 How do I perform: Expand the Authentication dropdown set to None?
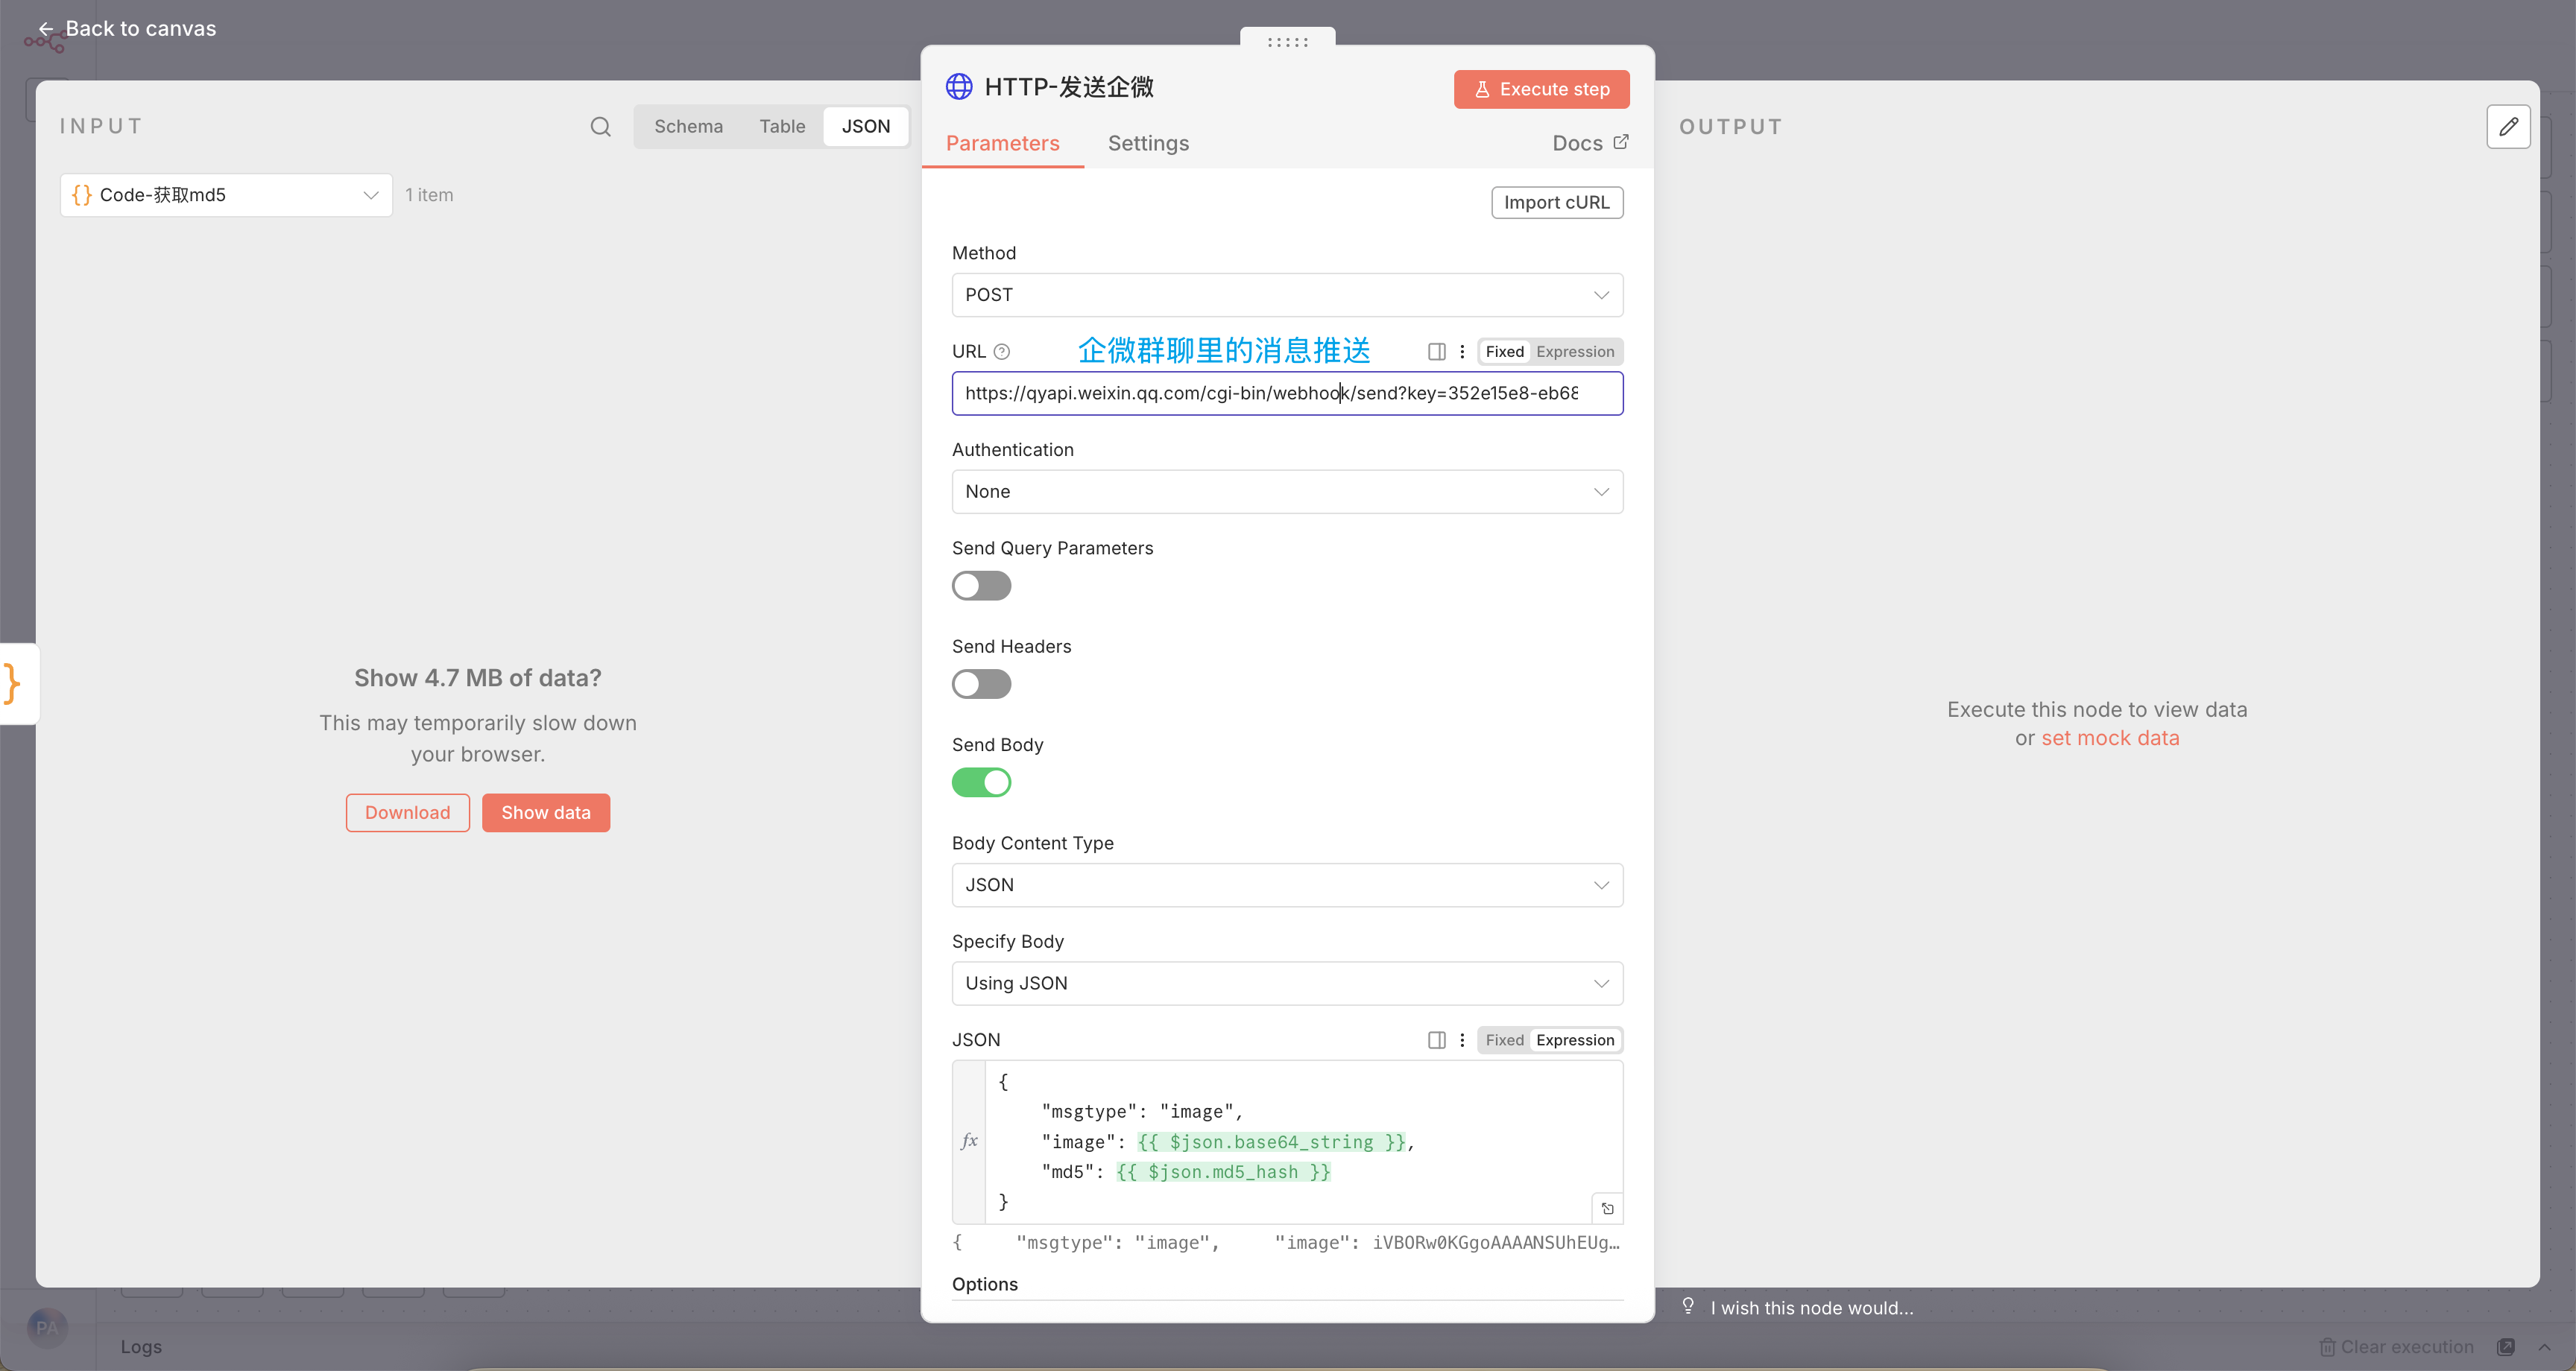point(1286,492)
